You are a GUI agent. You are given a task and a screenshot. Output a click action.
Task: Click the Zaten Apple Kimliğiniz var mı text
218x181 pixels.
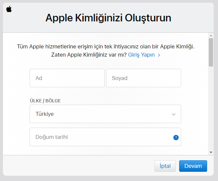(89, 55)
